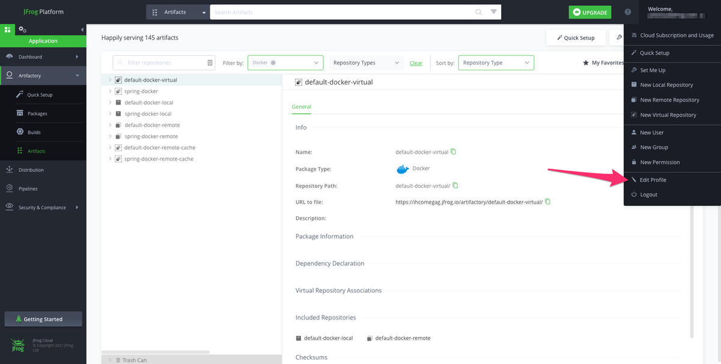Click the Docker whale package icon
The height and width of the screenshot is (364, 721).
pyautogui.click(x=403, y=169)
